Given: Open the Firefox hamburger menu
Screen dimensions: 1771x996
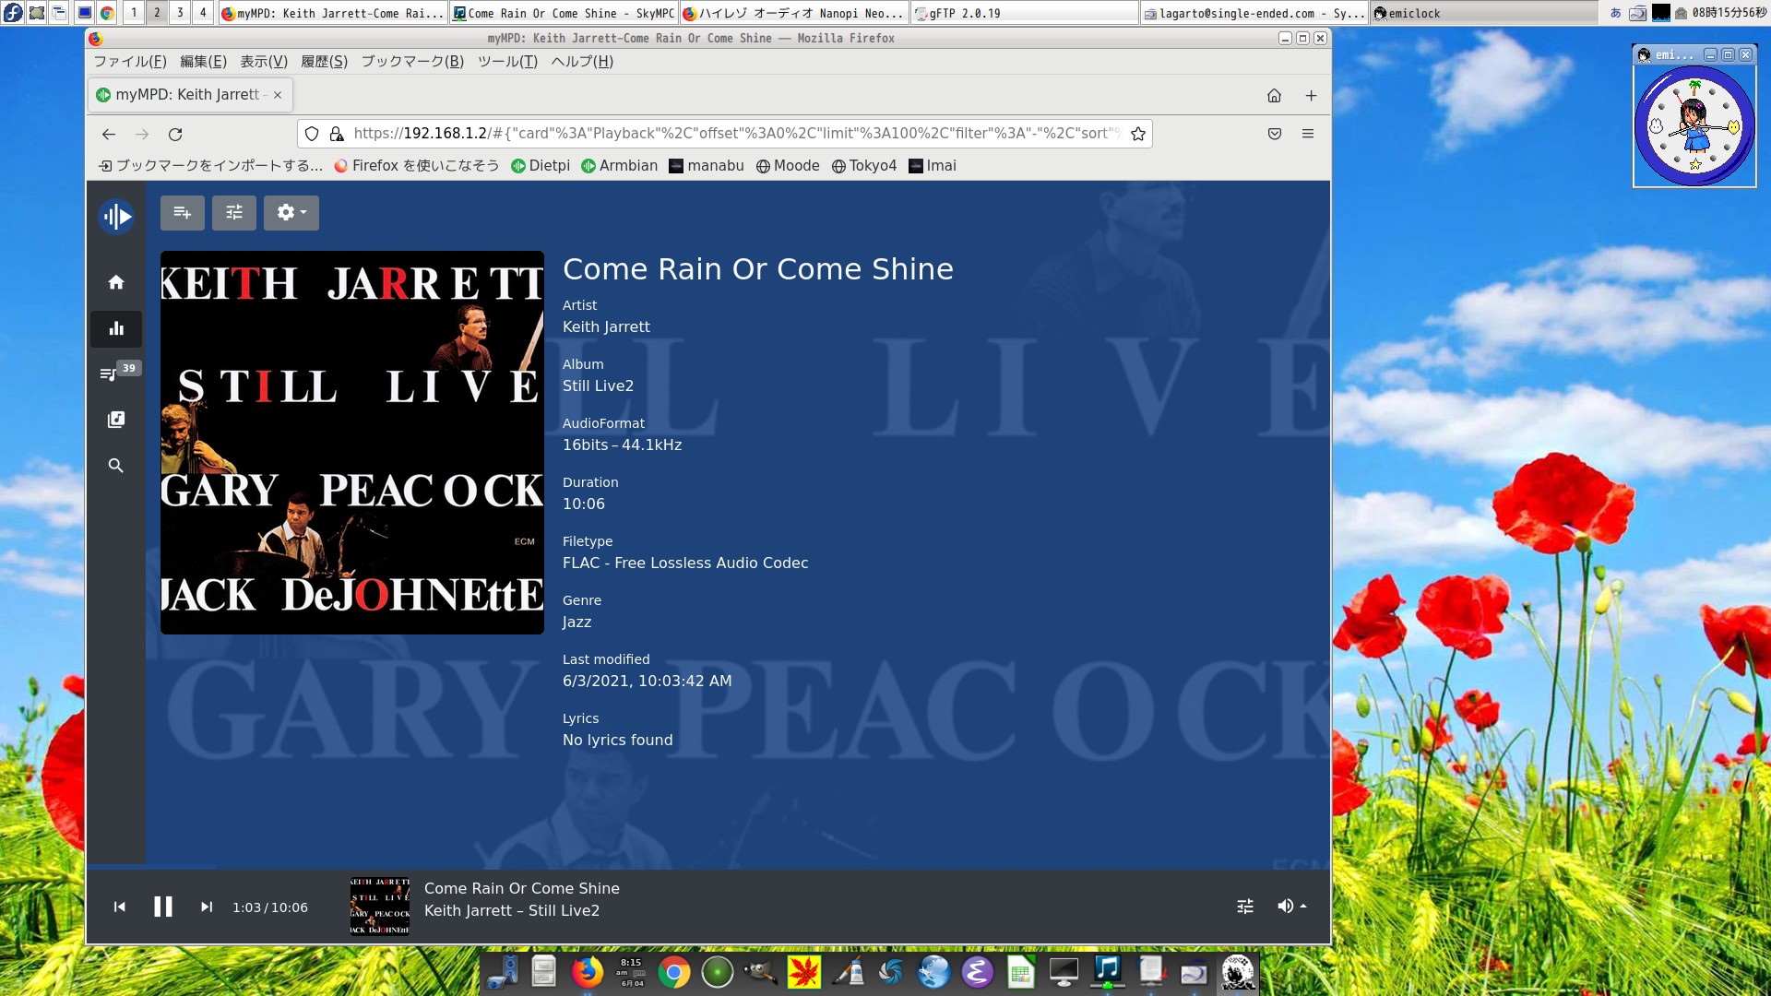Looking at the screenshot, I should coord(1308,134).
